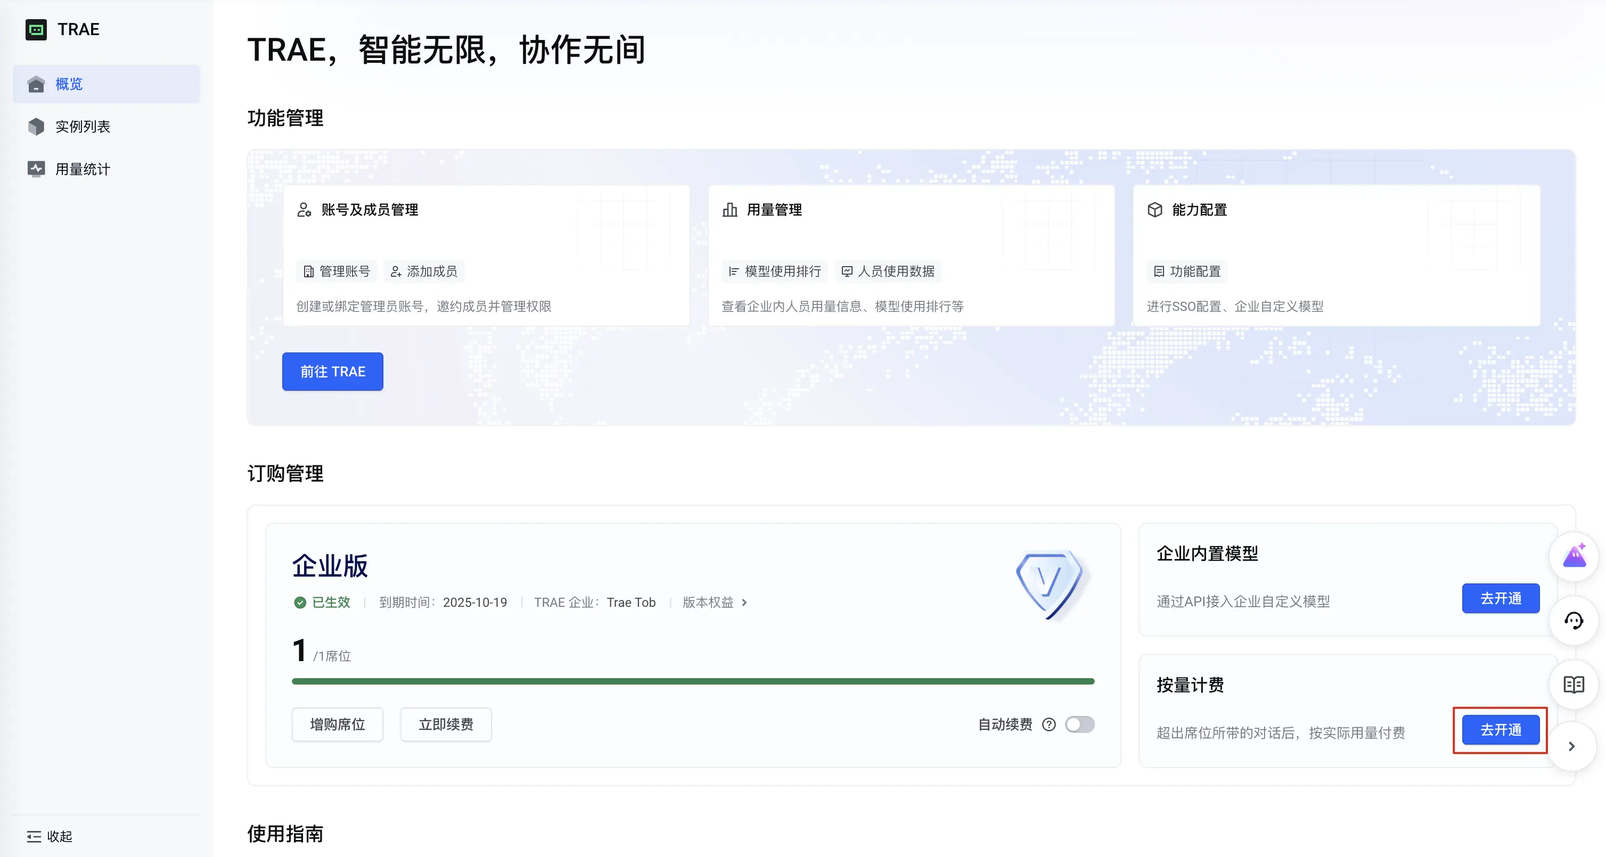Open the customer support headset icon
Image resolution: width=1606 pixels, height=857 pixels.
[1574, 621]
